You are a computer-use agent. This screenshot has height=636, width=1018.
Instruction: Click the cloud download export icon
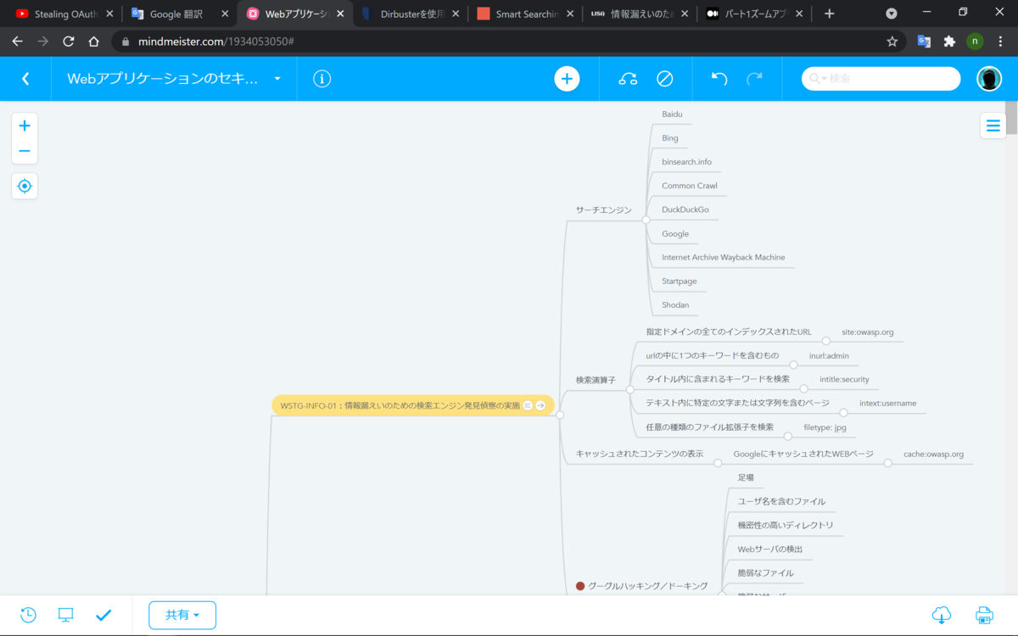coord(942,615)
